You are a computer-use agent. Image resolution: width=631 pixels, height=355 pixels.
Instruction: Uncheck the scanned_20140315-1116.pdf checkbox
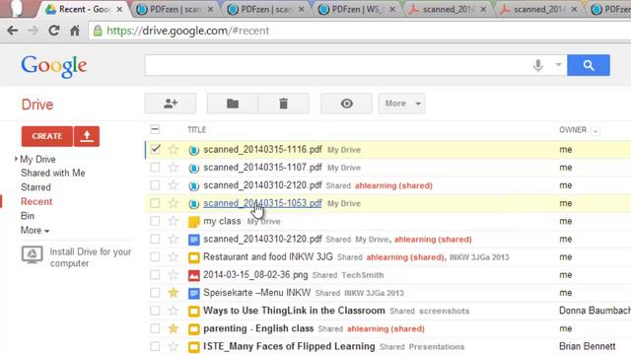point(155,149)
